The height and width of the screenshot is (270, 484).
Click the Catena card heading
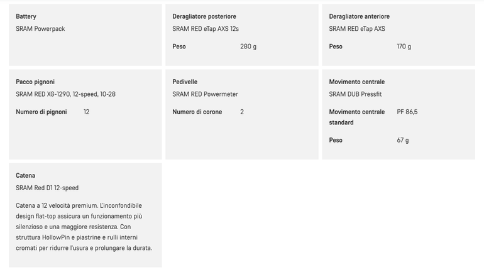click(x=25, y=175)
